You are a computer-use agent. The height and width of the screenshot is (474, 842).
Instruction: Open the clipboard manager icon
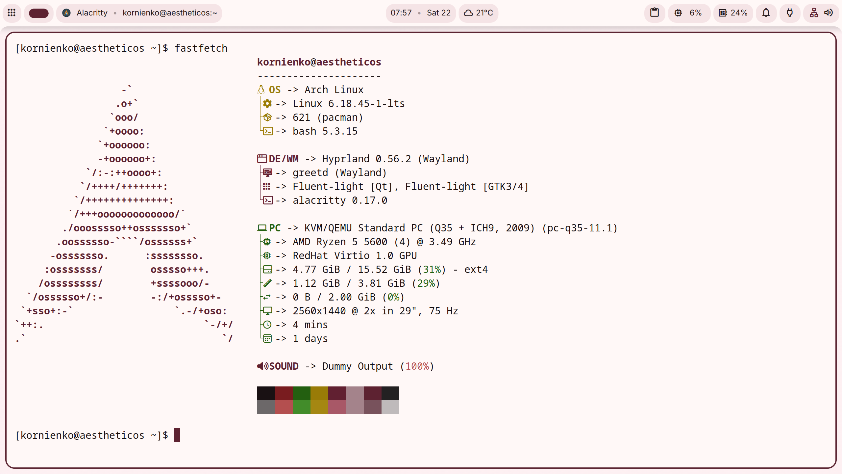(x=655, y=13)
